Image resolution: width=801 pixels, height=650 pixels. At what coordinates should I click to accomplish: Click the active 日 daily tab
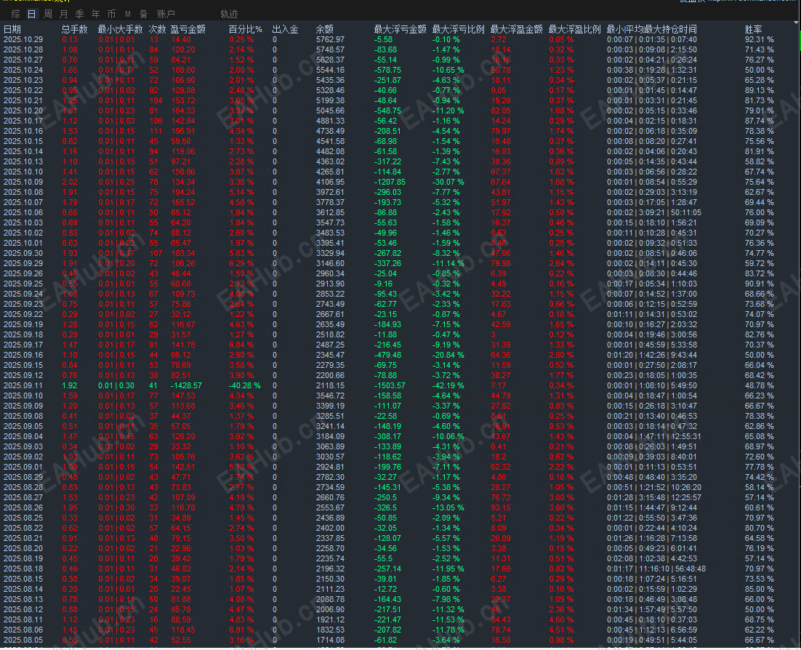(x=31, y=13)
